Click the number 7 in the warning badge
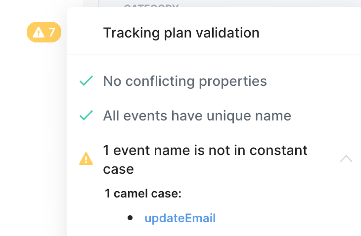The width and height of the screenshot is (361, 236). pos(51,33)
